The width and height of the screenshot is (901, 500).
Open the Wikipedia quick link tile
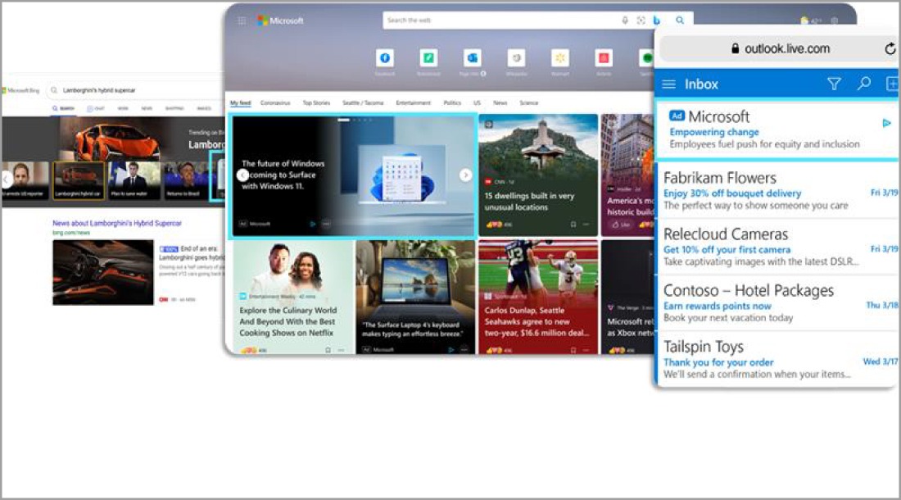[x=516, y=58]
